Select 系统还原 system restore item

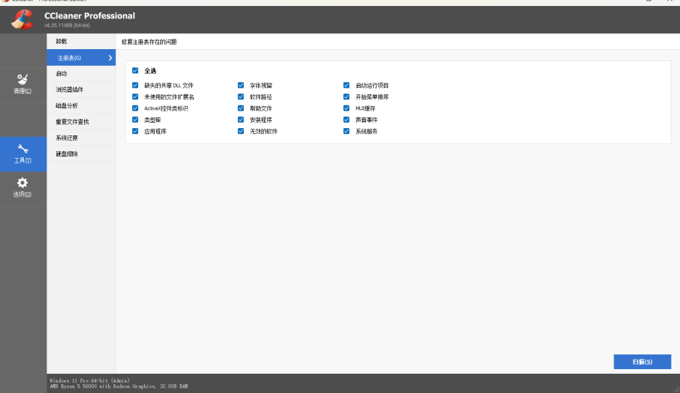(67, 138)
